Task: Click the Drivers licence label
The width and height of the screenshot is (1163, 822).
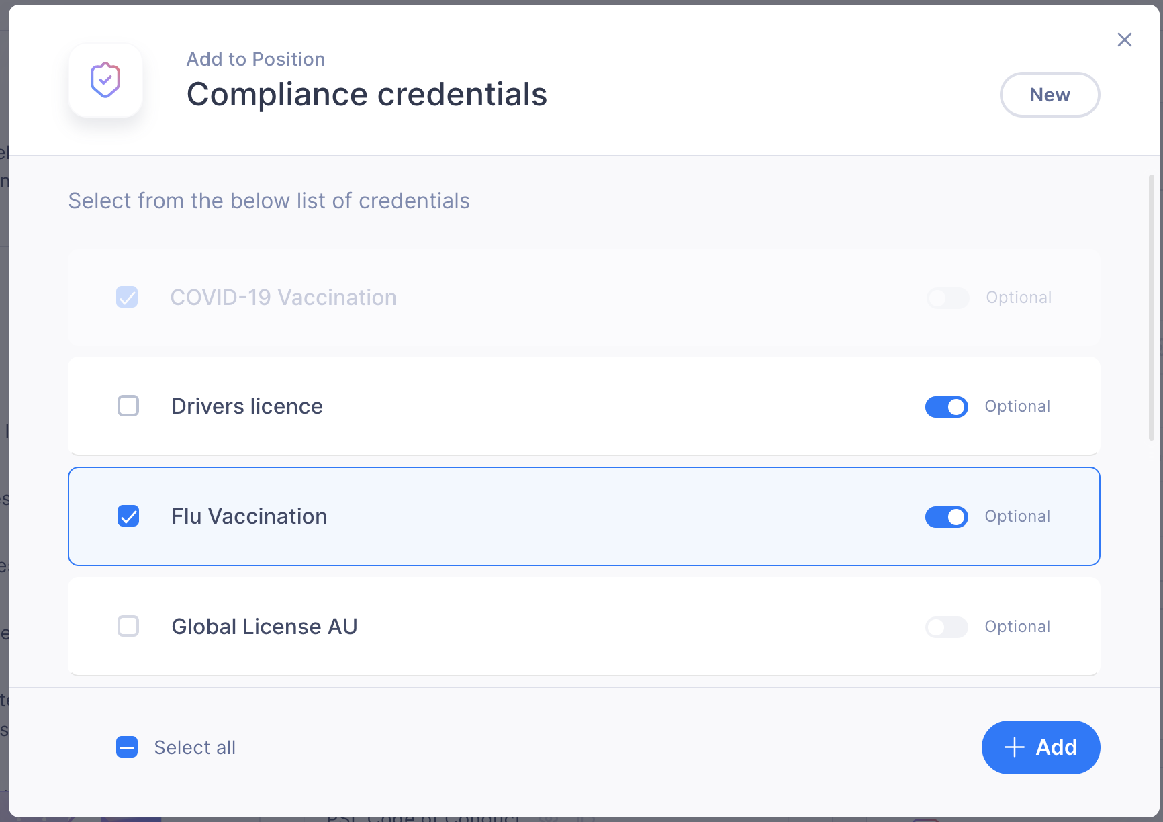Action: 247,406
